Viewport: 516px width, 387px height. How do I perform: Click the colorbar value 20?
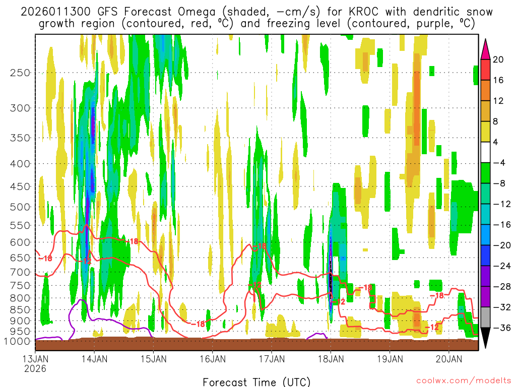498,59
